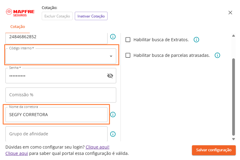This screenshot has height=160, width=240.
Task: Click the Comissão % input field
Action: 61,95
